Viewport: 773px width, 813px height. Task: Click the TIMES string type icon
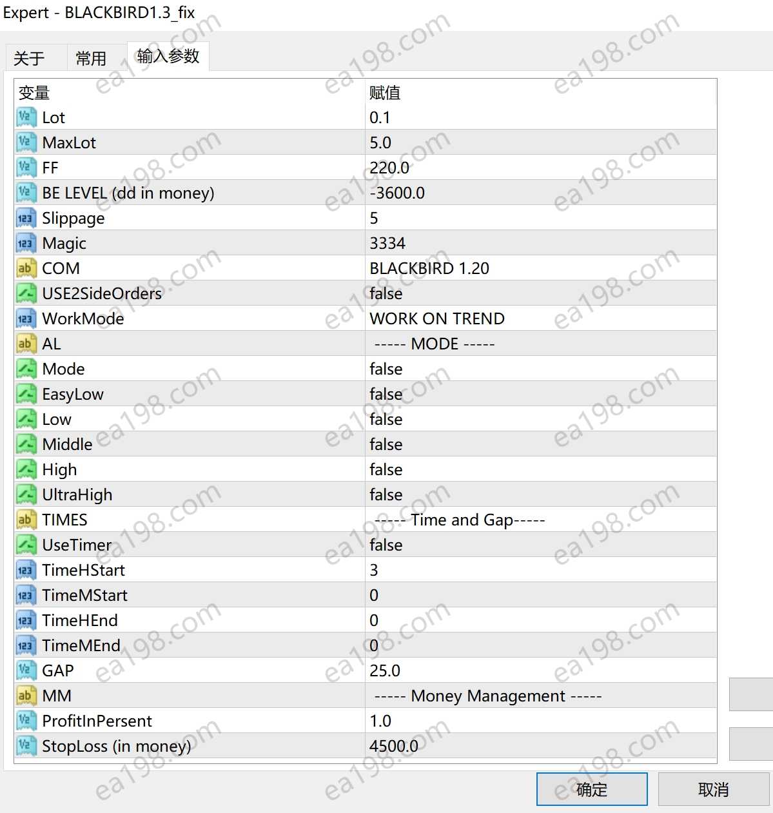(26, 520)
